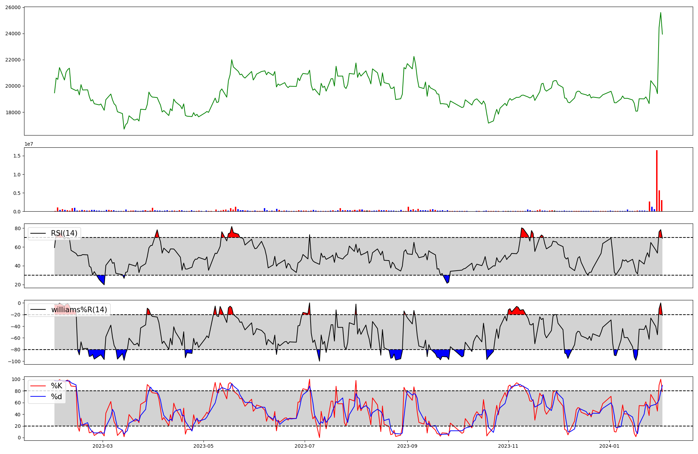Click the black RSI legend line sample

[38, 233]
